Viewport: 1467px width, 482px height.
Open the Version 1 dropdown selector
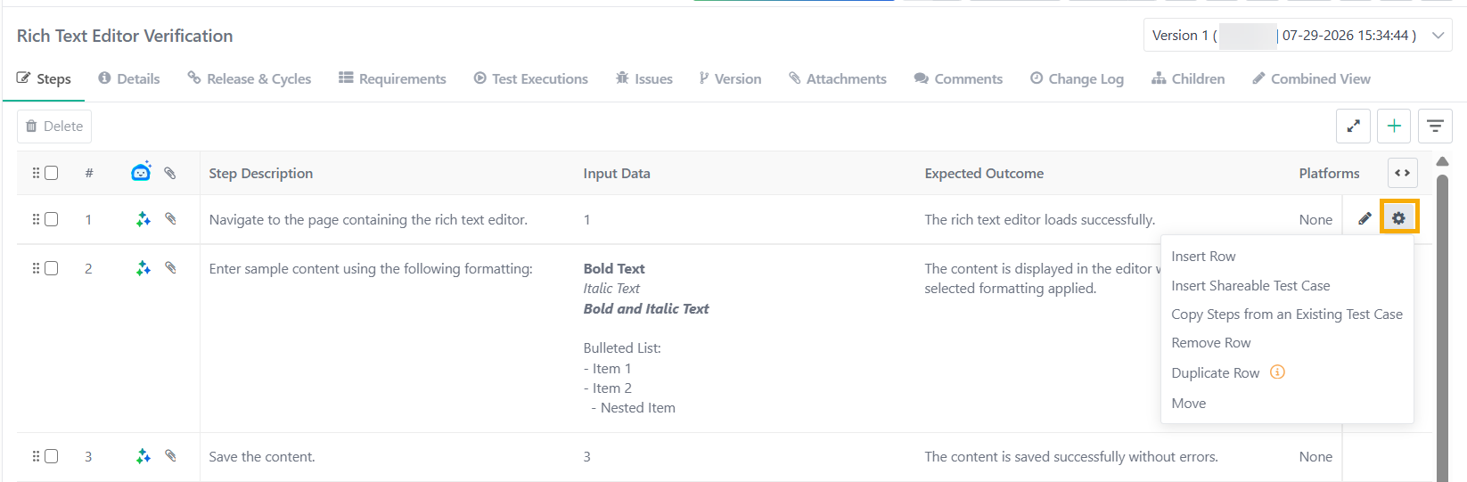coord(1298,36)
